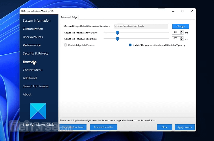
Task: Open Security & Privacy settings
Action: (x=36, y=53)
